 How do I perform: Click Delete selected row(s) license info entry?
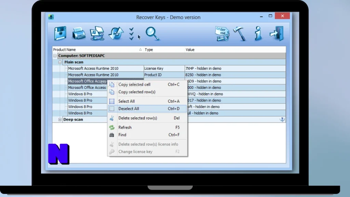coord(147,144)
